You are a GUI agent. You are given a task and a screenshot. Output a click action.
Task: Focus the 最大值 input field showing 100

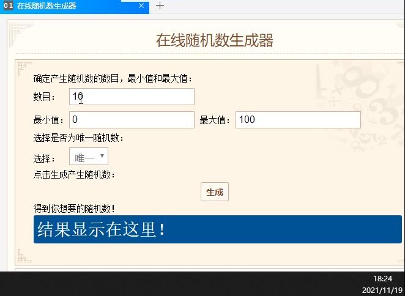pyautogui.click(x=298, y=120)
